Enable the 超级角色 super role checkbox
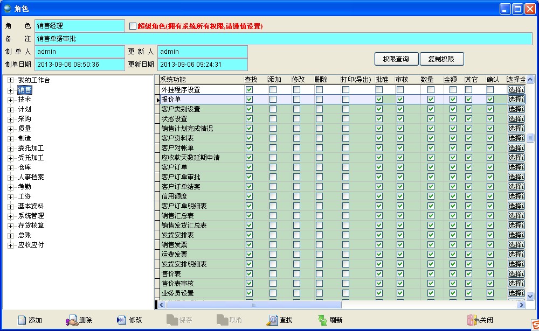The image size is (539, 331). 132,26
